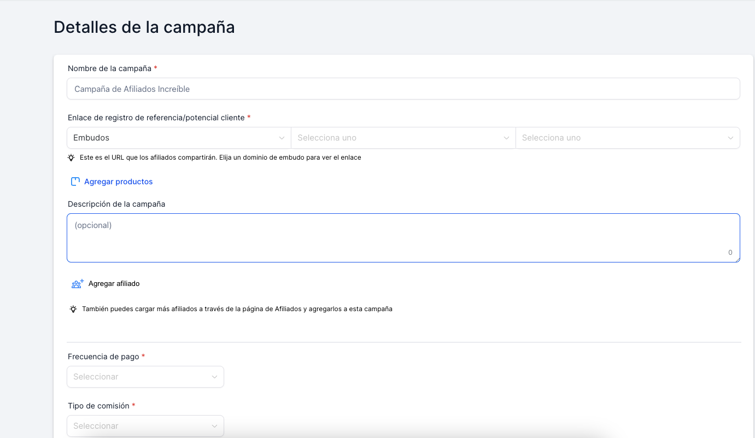Click the description textarea resize handle
This screenshot has height=438, width=755.
pos(737,260)
